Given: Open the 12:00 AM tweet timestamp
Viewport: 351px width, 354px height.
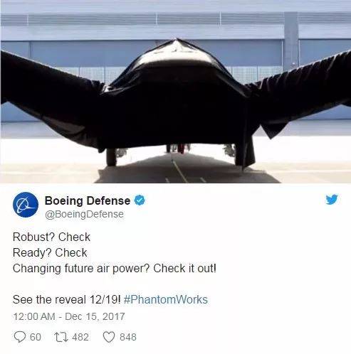Looking at the screenshot, I should pyautogui.click(x=34, y=316).
